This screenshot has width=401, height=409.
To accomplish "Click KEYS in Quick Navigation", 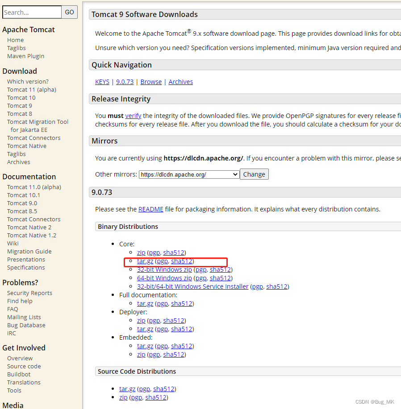I will (x=102, y=82).
